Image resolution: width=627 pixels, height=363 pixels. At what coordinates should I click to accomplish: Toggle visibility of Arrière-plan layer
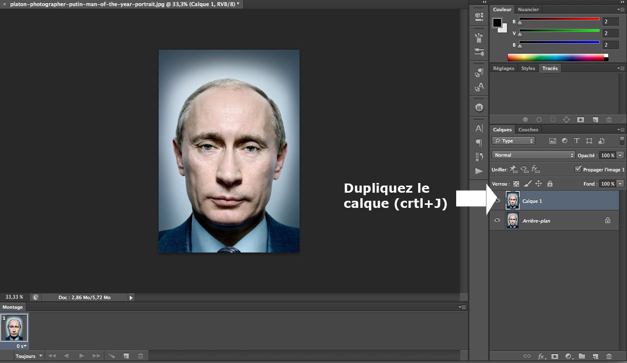click(x=497, y=221)
